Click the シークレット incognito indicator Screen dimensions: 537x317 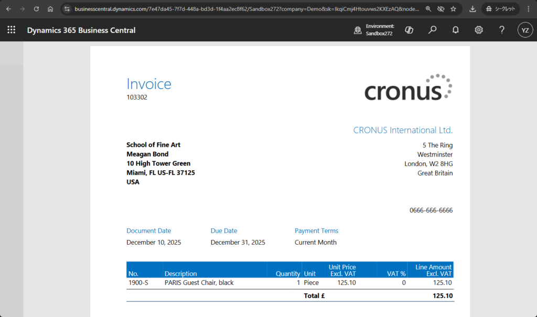[x=501, y=9]
